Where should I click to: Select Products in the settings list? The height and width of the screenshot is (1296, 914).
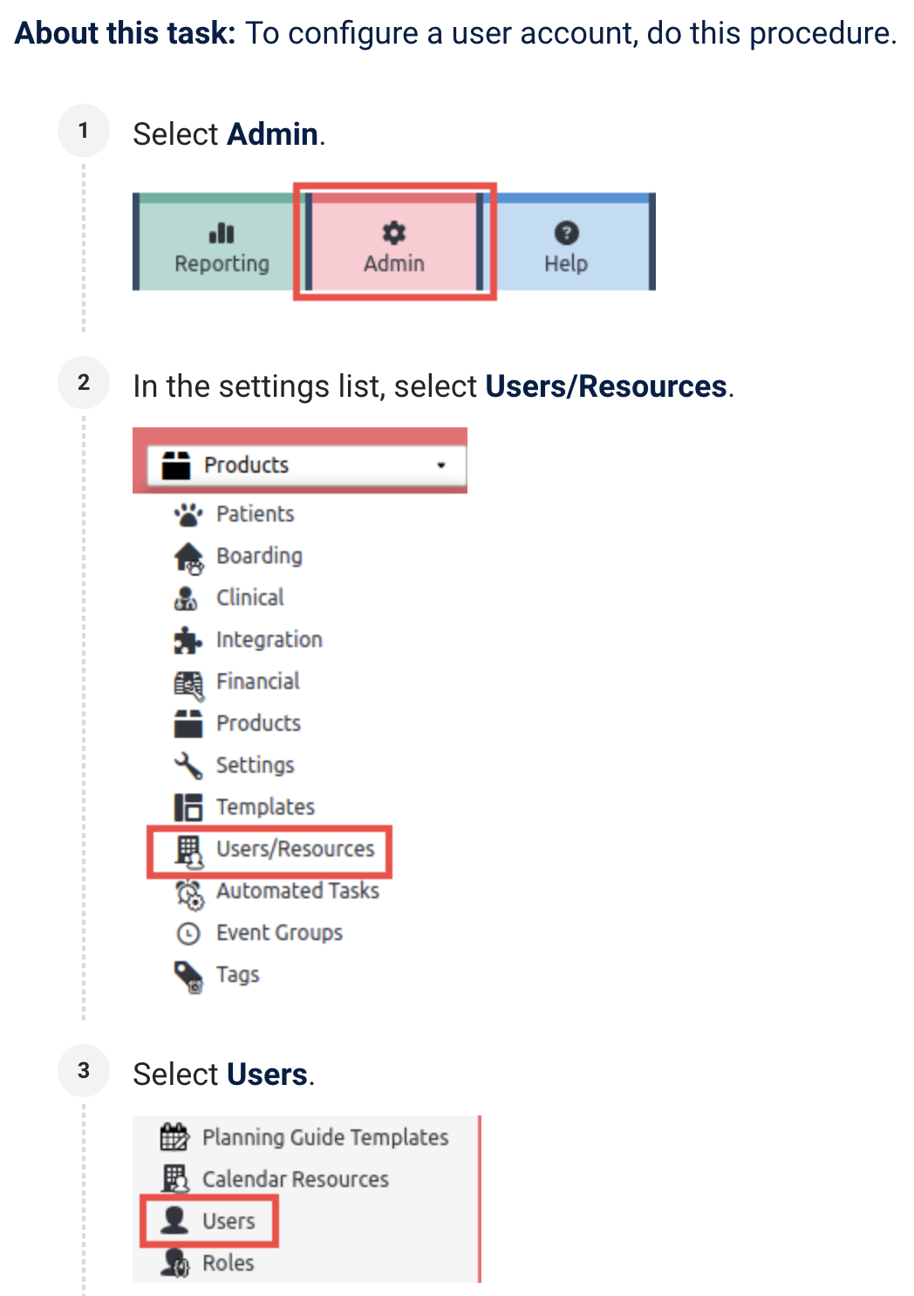258,723
